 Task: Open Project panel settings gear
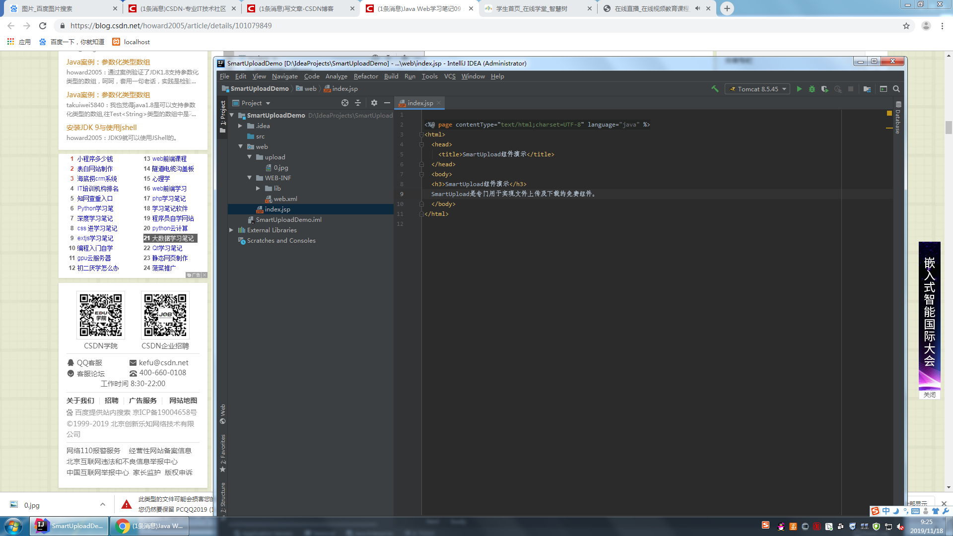point(374,103)
